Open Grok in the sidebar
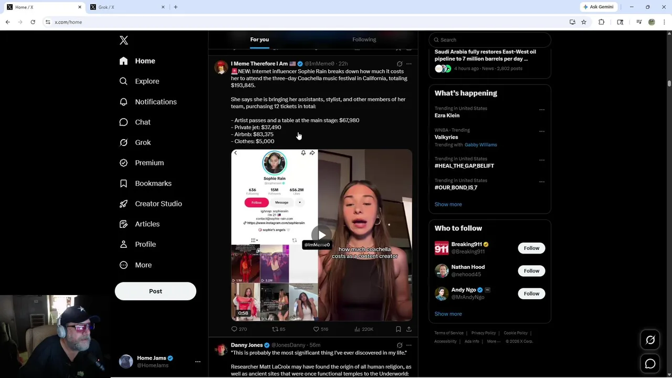The height and width of the screenshot is (378, 672). pos(135,142)
